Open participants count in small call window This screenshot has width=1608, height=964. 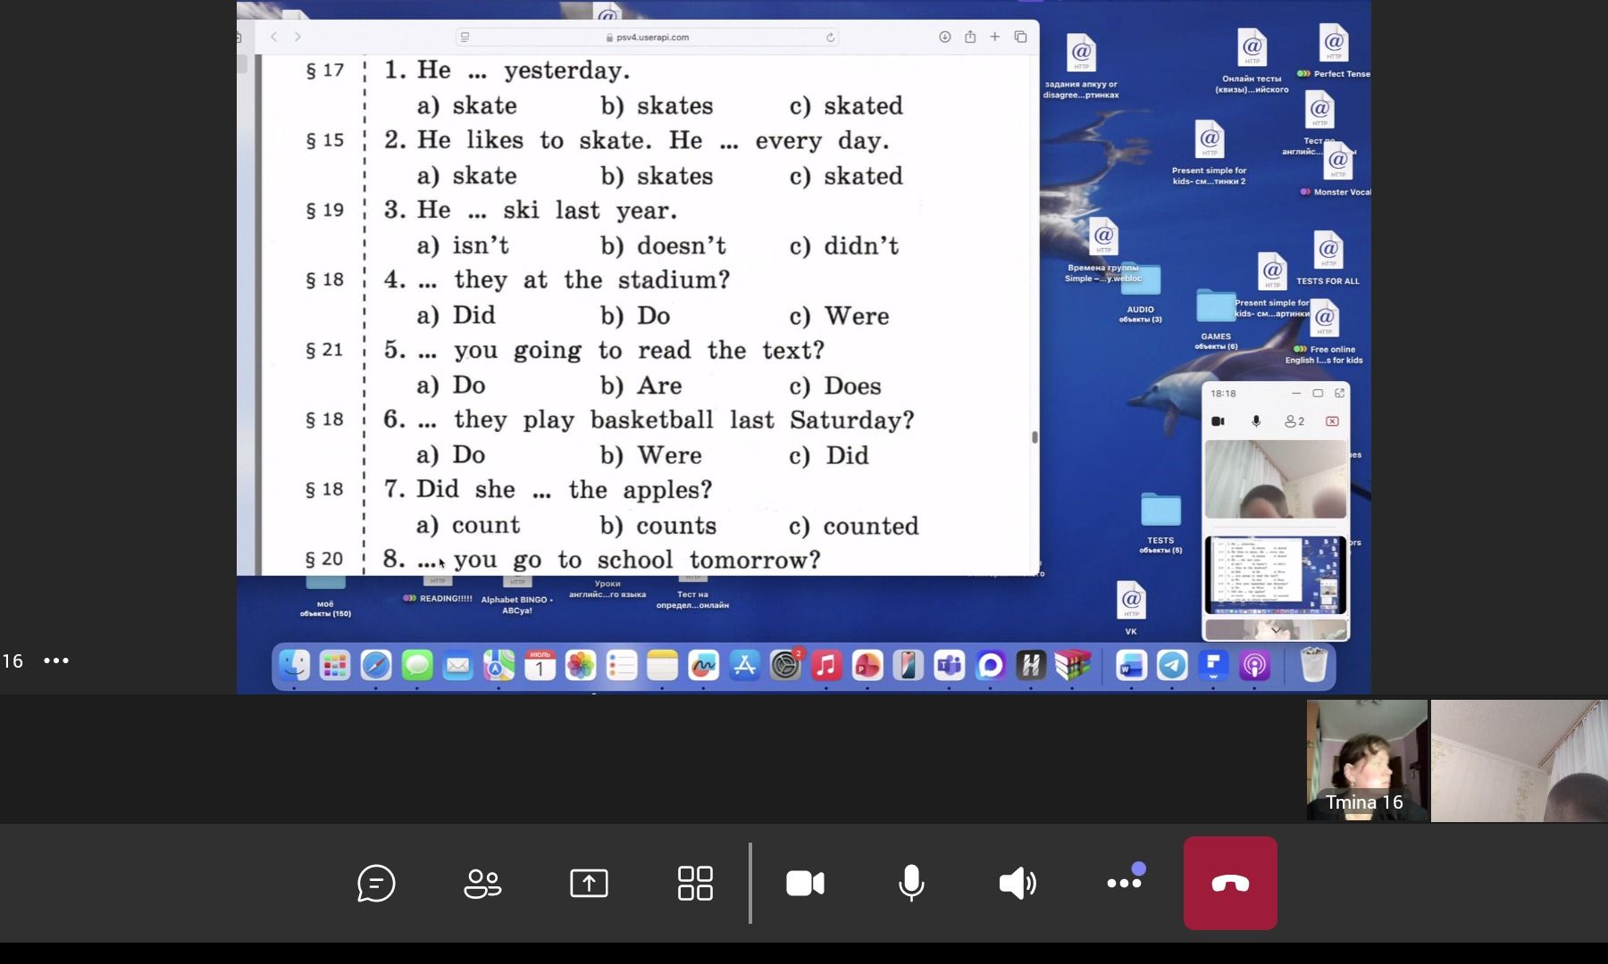click(1294, 421)
